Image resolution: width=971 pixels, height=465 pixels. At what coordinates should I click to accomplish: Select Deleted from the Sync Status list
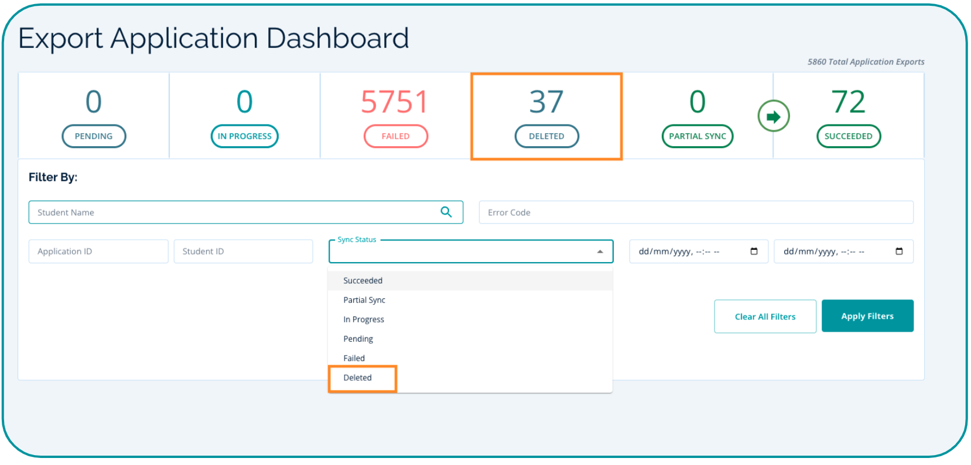[357, 378]
